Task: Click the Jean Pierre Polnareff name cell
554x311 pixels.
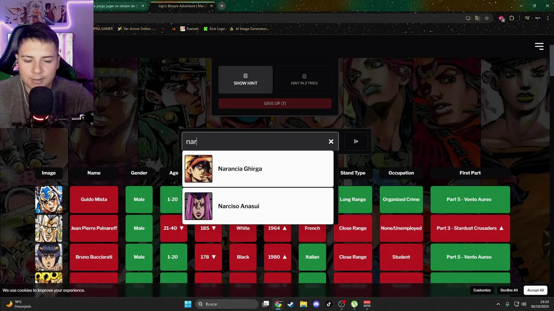Action: (94, 228)
